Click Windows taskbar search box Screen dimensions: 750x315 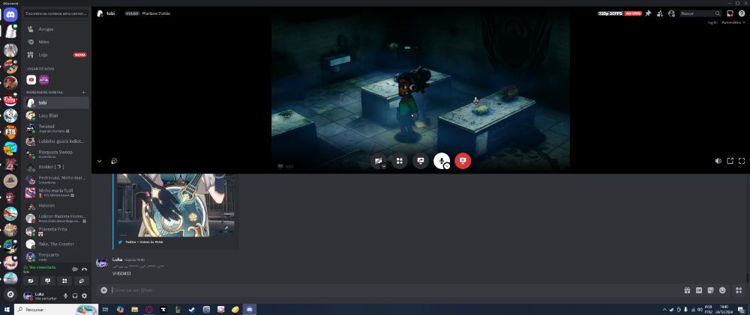point(56,310)
